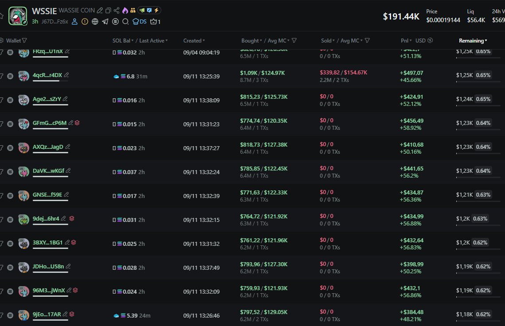The image size is (505, 326).
Task: Open wallet DaVK...wKGf
Action: pos(49,171)
